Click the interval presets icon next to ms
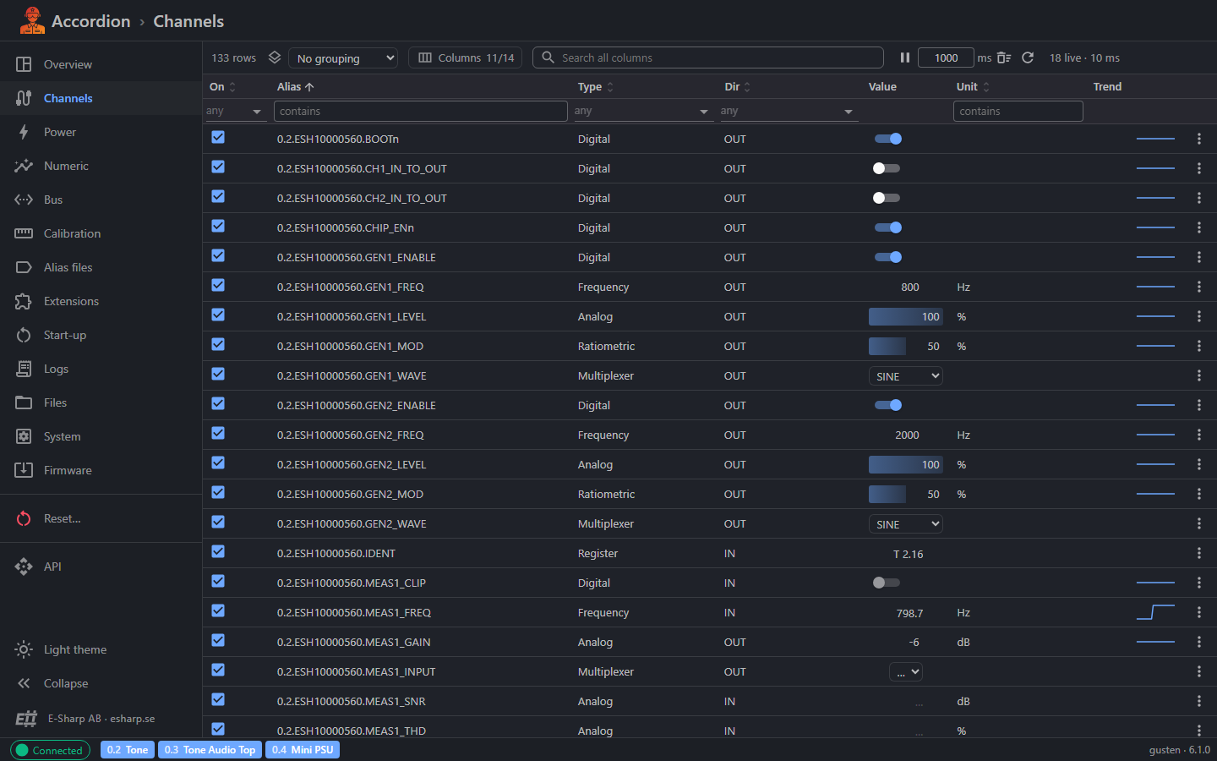1217x761 pixels. pos(1004,57)
